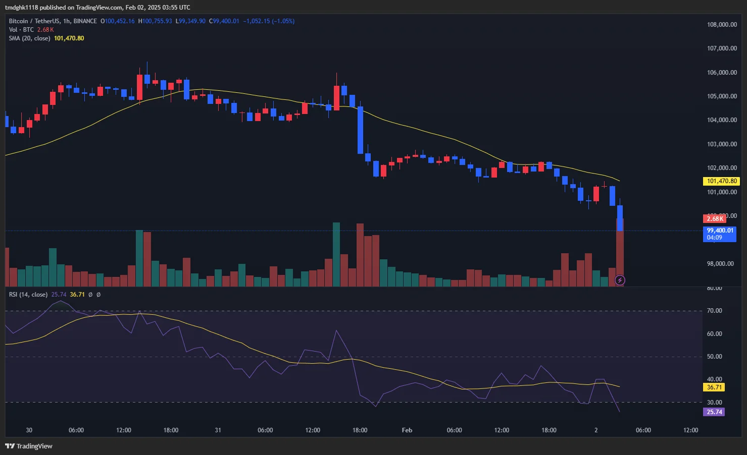This screenshot has height=455, width=747.
Task: Click the 1h interval in chart title
Action: 67,21
